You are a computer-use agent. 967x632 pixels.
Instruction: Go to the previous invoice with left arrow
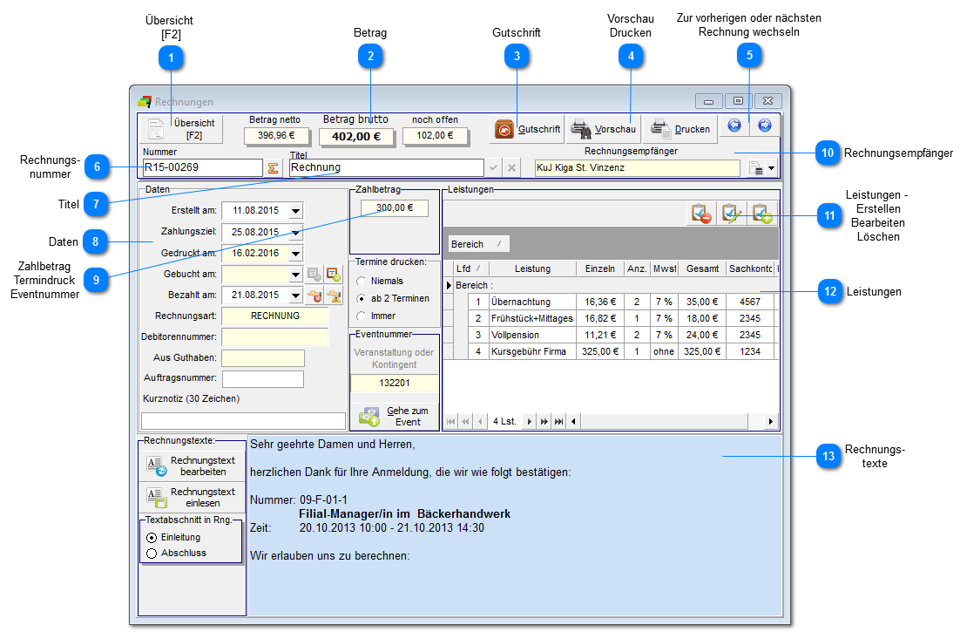coord(734,126)
